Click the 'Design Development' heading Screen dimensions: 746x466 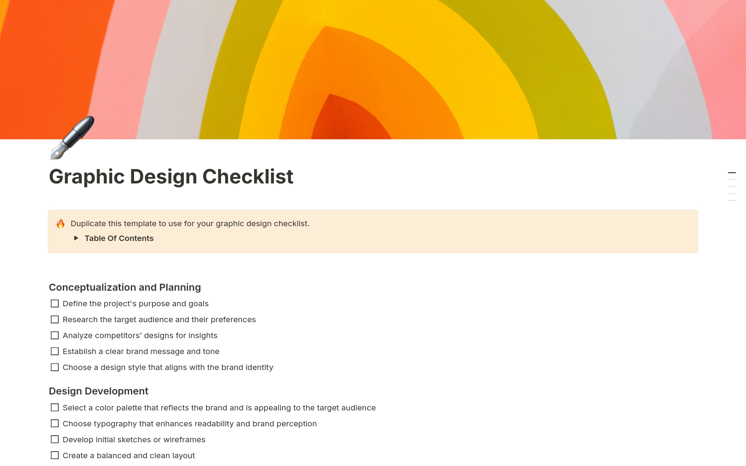pyautogui.click(x=98, y=391)
